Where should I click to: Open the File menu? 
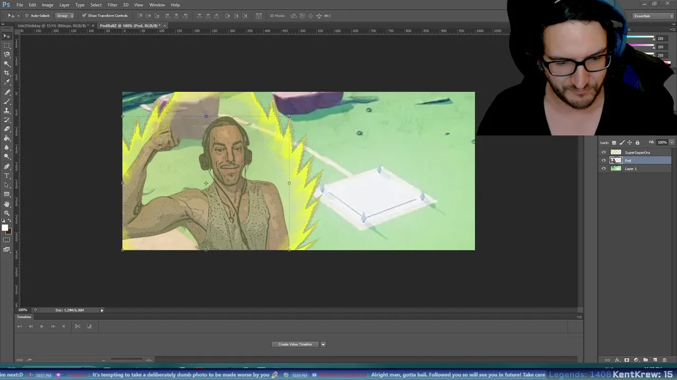20,5
